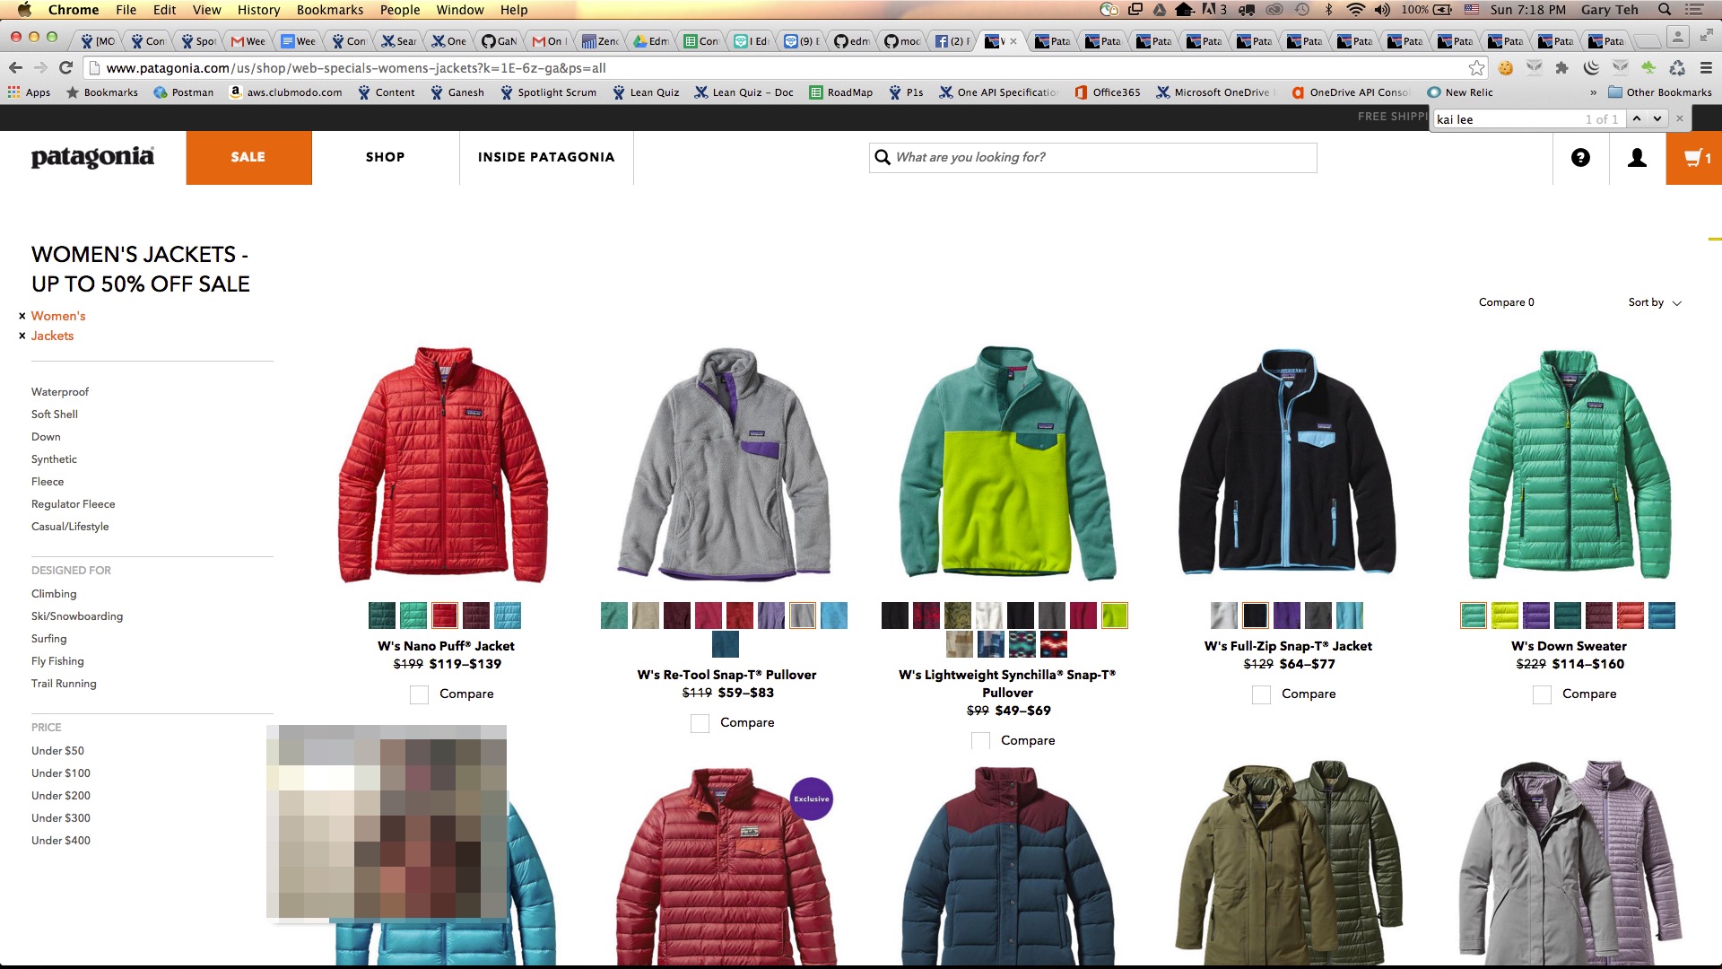Screen dimensions: 1722x969
Task: Check Compare for W's Down Sweater
Action: 1542,694
